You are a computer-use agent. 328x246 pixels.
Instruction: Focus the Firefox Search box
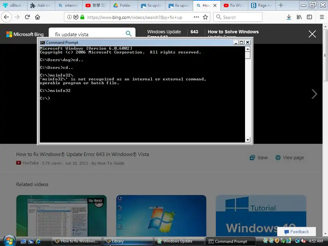click(238, 17)
